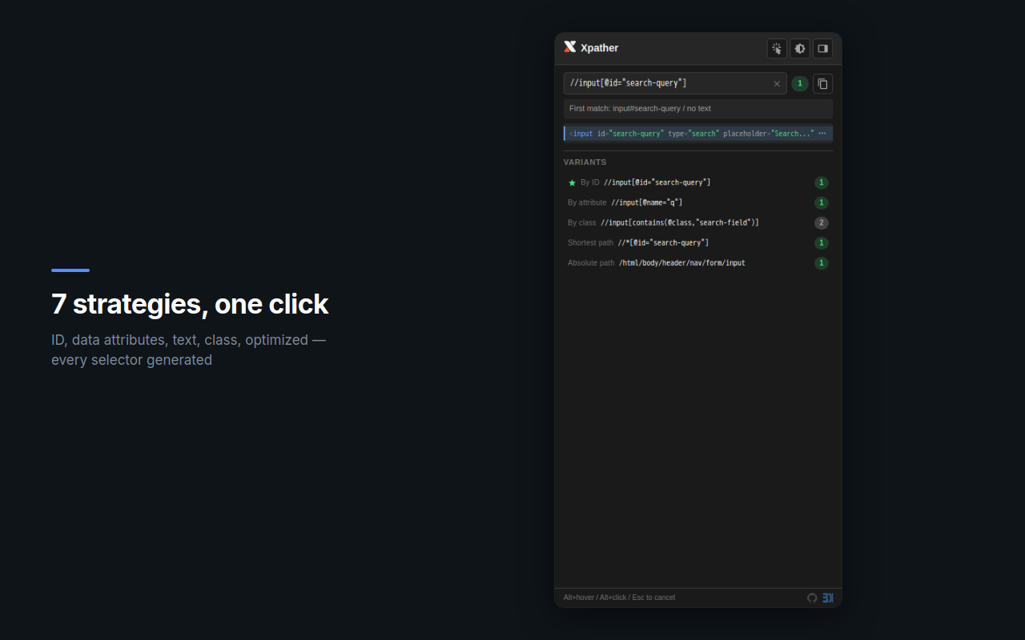Activate the element picker tool
1025x640 pixels.
tap(776, 49)
